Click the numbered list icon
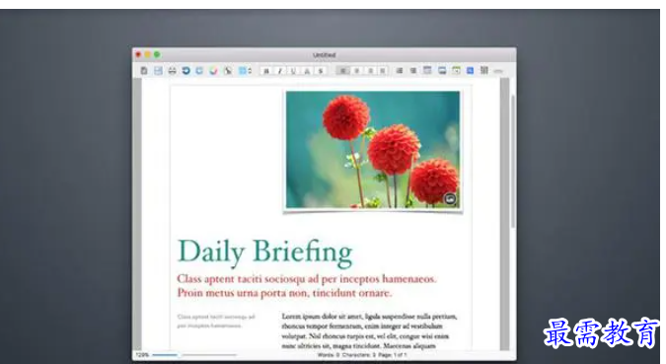This screenshot has height=364, width=666. click(412, 70)
